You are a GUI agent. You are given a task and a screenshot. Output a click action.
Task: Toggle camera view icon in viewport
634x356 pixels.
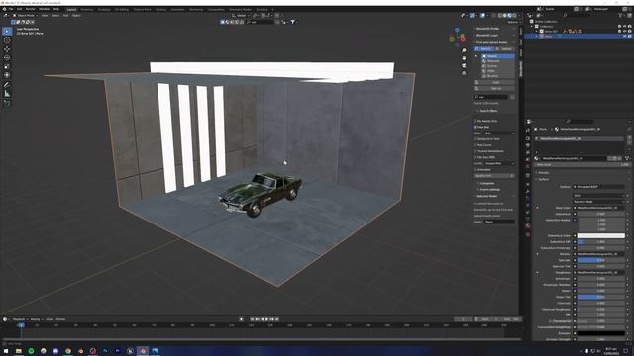[464, 66]
